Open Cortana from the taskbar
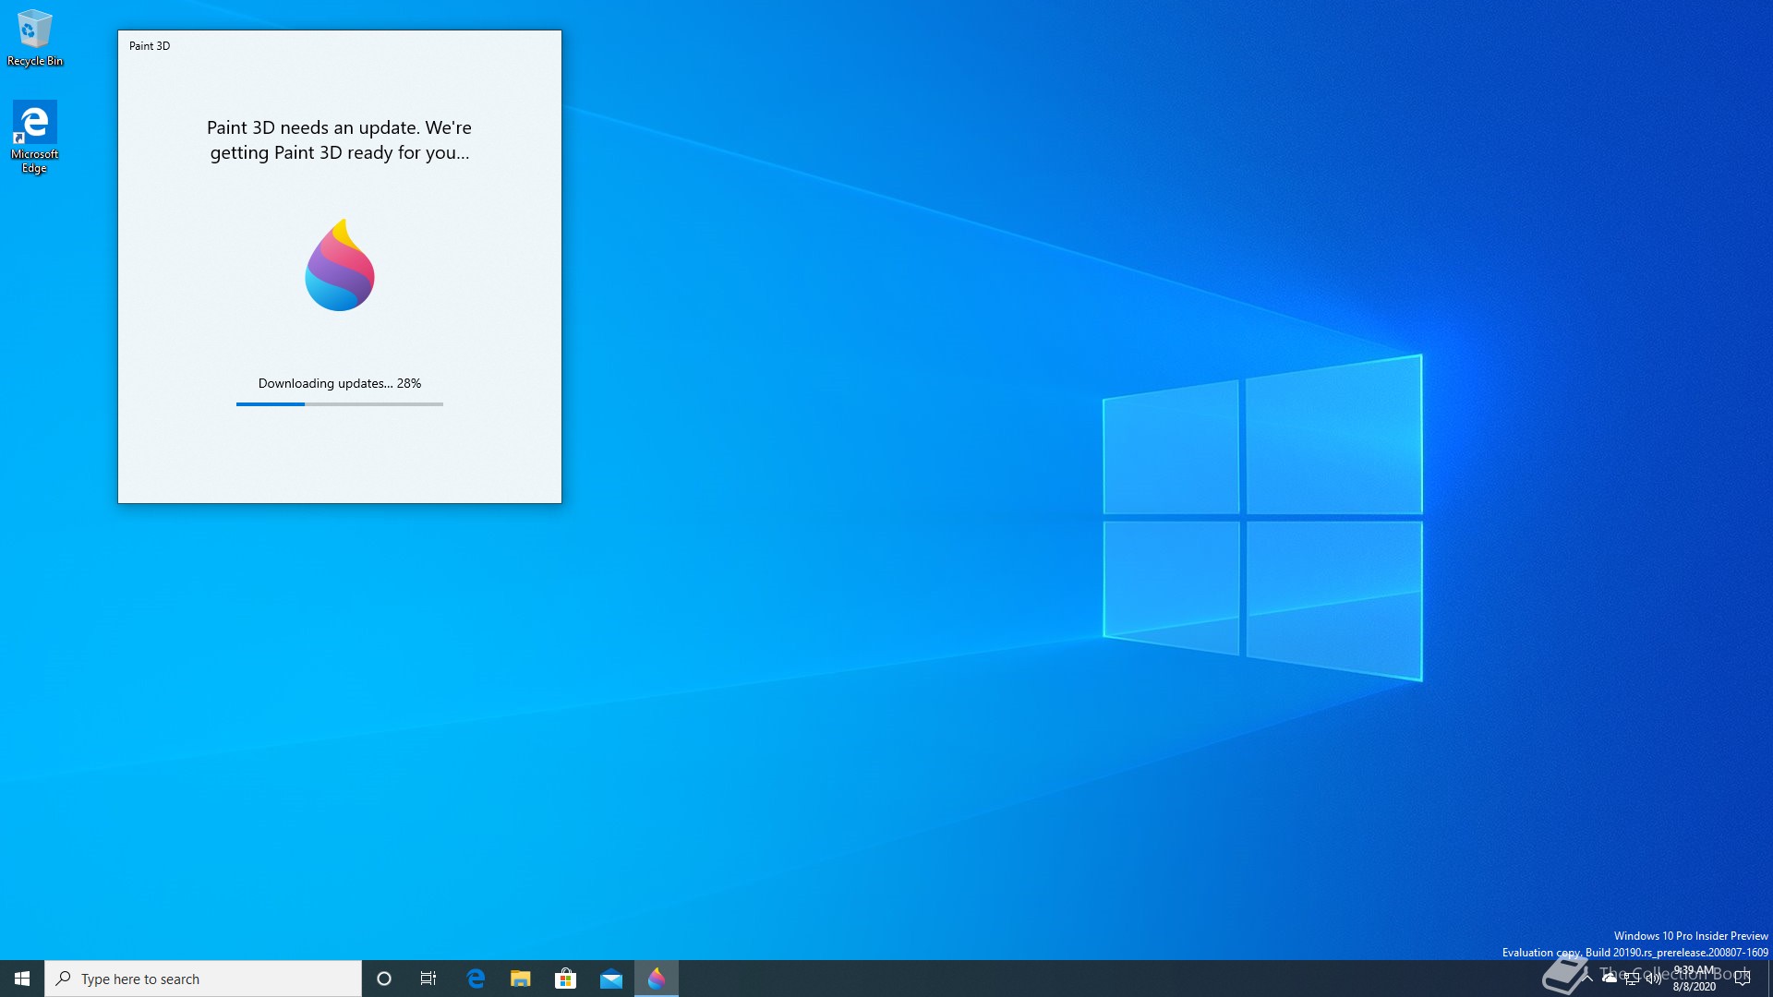 (384, 979)
